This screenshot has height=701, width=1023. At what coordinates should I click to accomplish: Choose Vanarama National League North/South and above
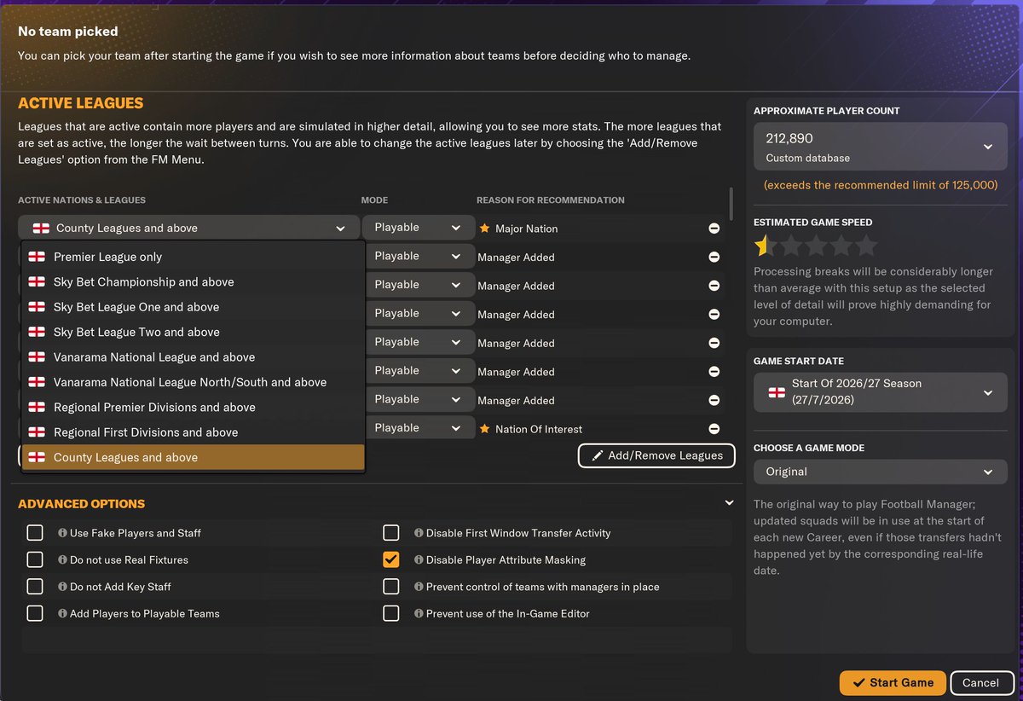194,382
